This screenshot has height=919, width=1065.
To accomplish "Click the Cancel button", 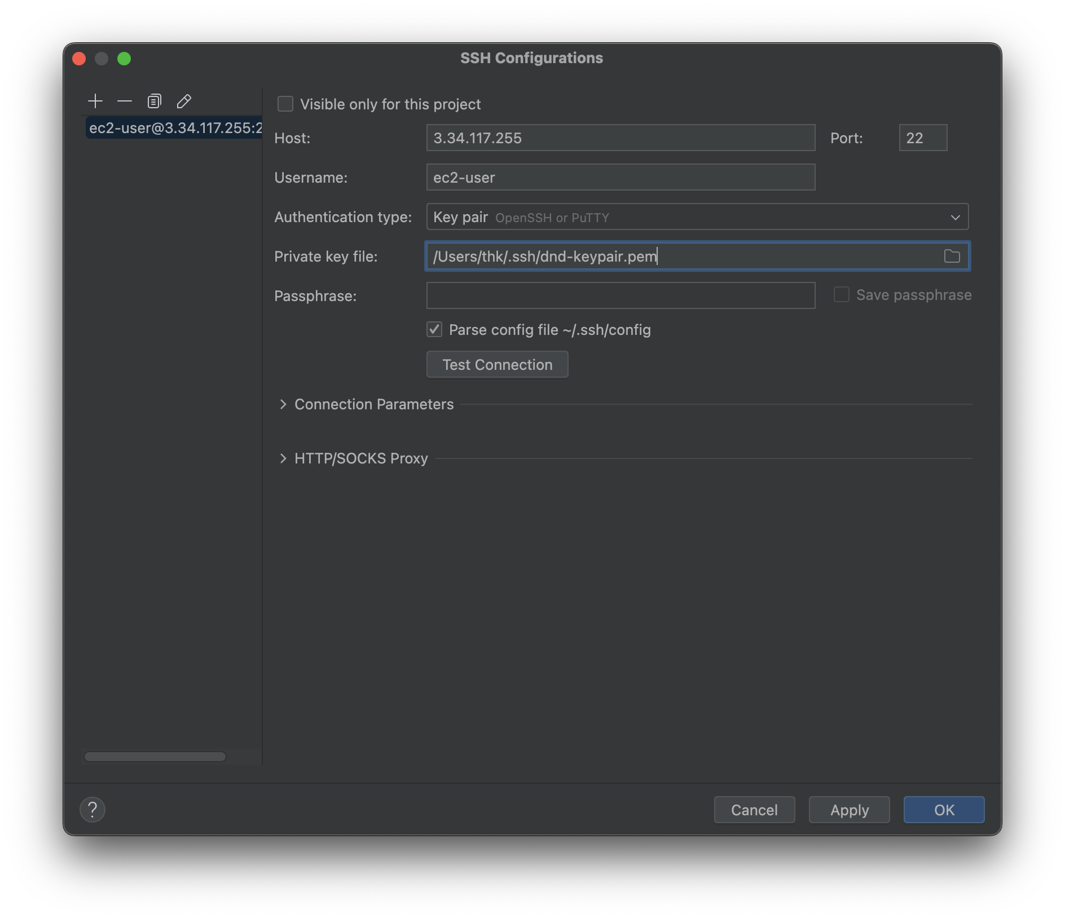I will tap(754, 810).
